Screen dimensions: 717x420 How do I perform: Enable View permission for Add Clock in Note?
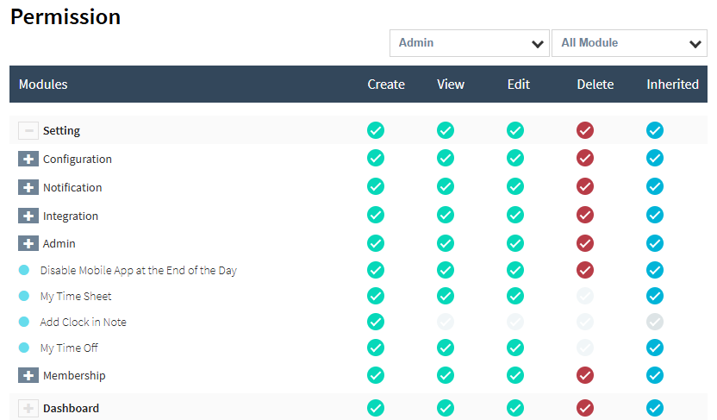point(446,322)
